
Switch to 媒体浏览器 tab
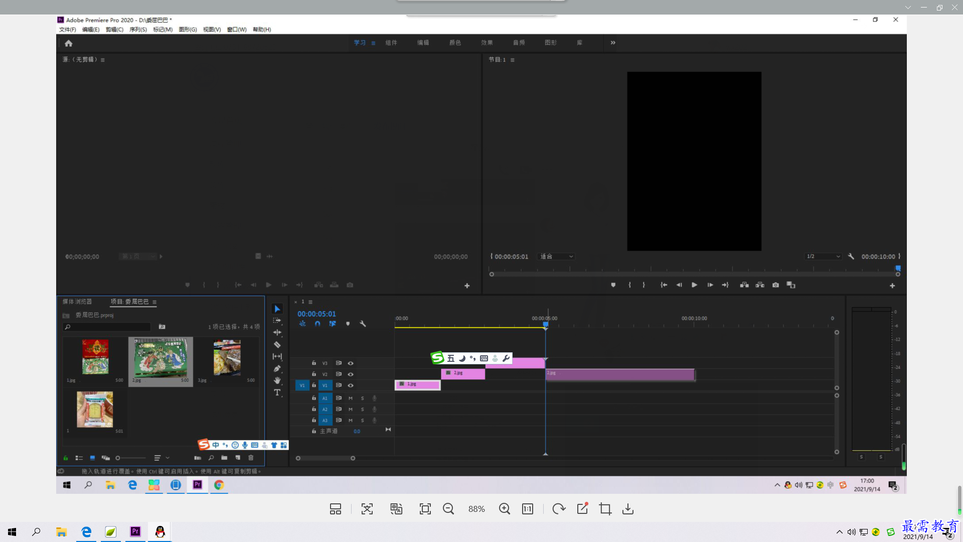tap(77, 302)
